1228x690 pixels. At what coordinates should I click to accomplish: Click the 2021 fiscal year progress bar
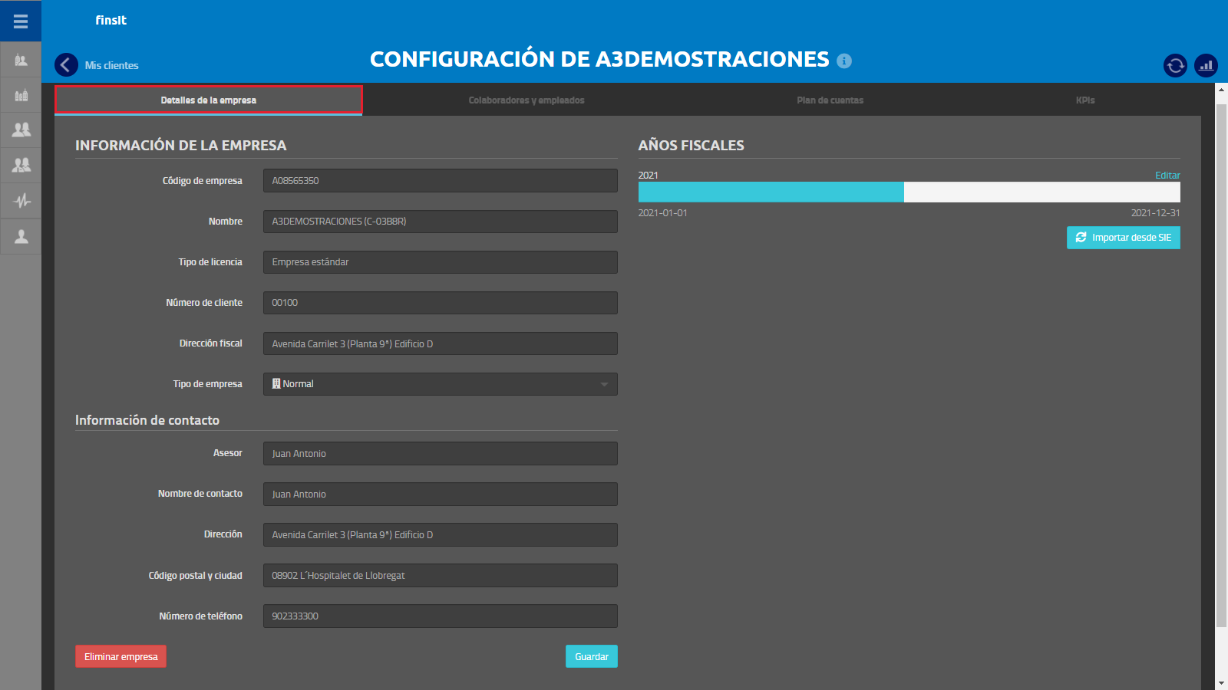click(909, 192)
